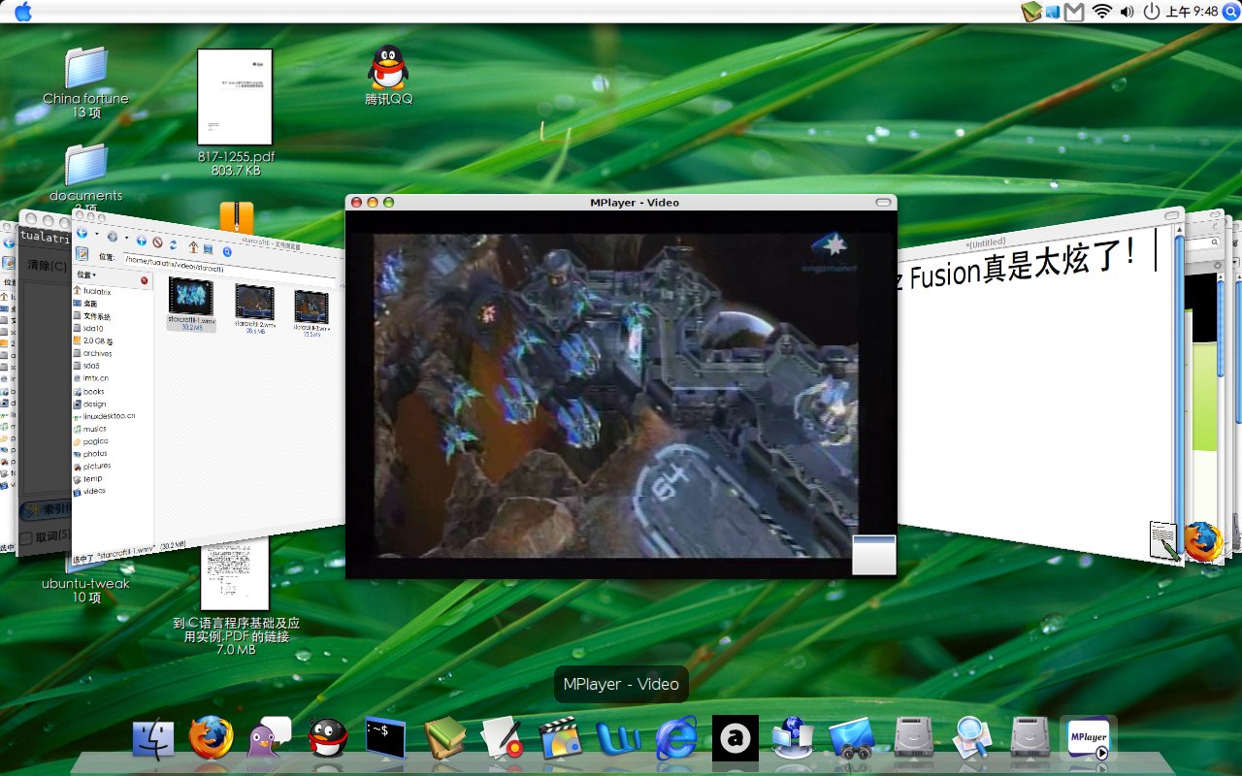
Task: Select archives in the file browser sidebar
Action: click(x=94, y=353)
